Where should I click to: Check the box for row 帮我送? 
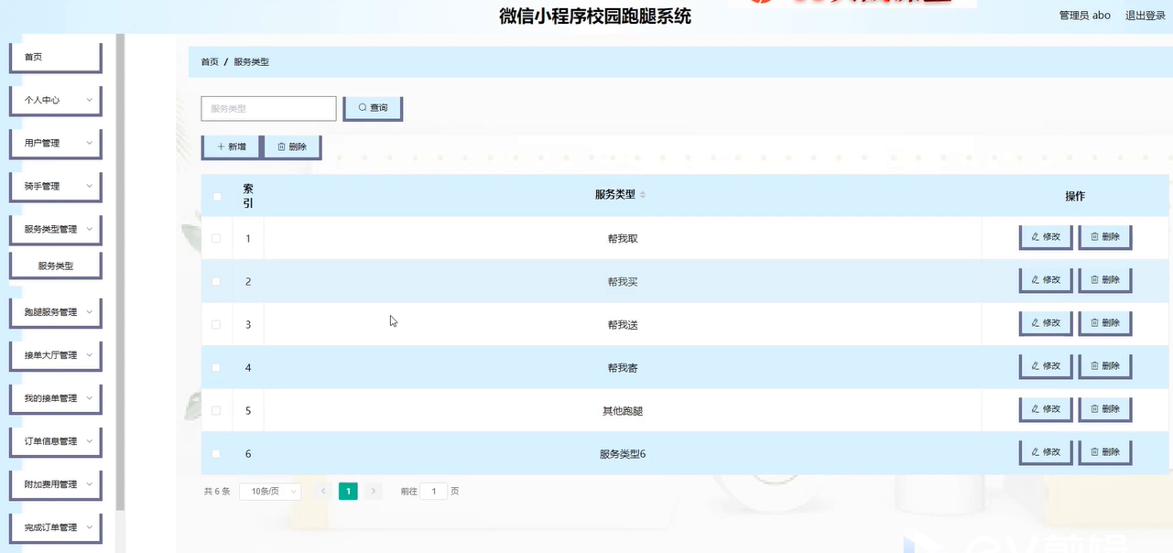click(216, 324)
